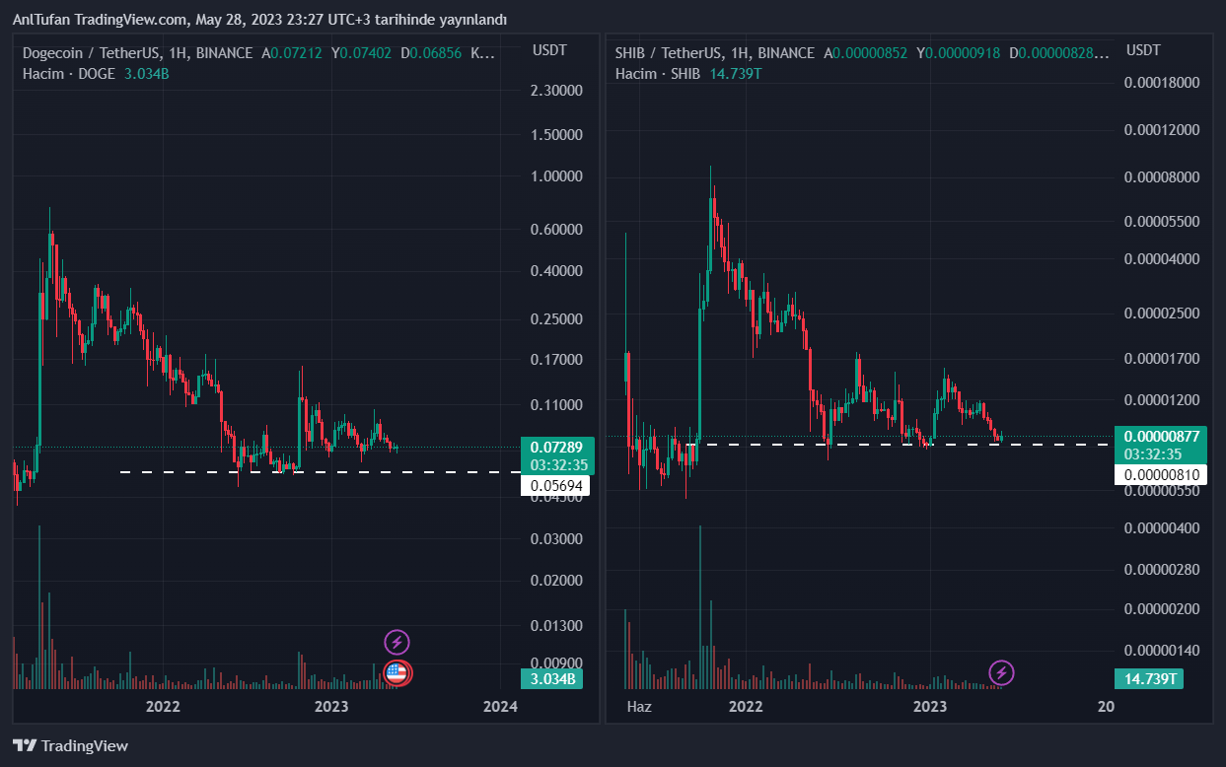Click the 0.00002500 SHIB axis label
Viewport: 1226px width, 767px height.
[x=1162, y=314]
